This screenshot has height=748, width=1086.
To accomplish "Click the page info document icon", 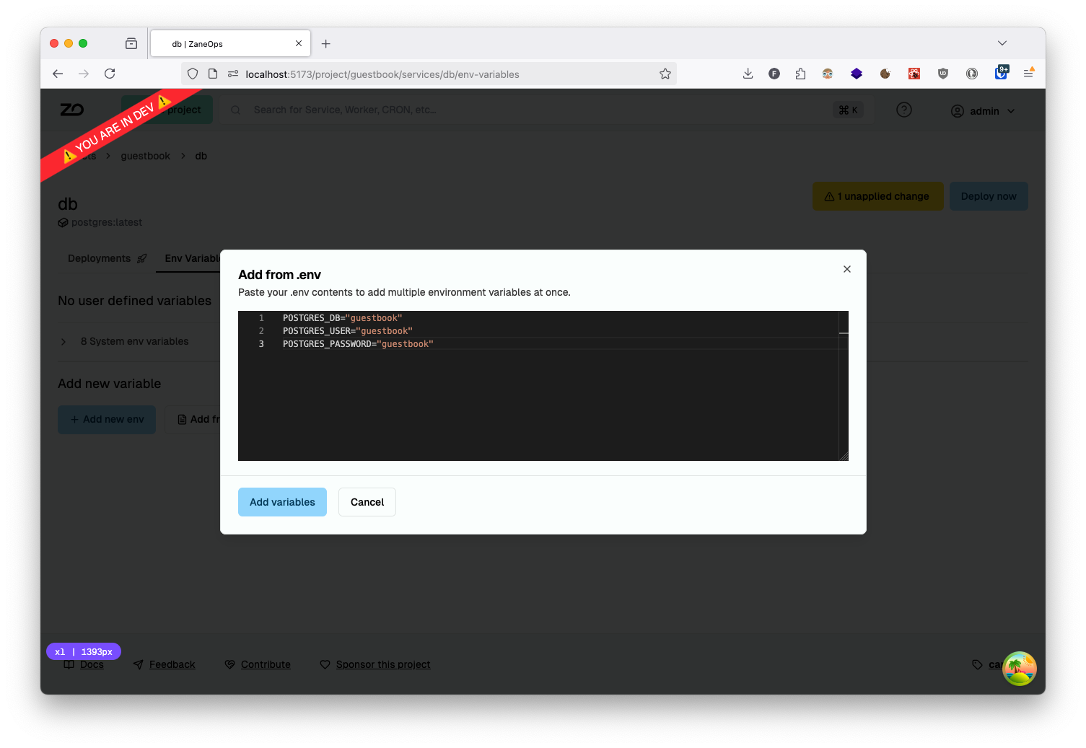I will coord(213,74).
